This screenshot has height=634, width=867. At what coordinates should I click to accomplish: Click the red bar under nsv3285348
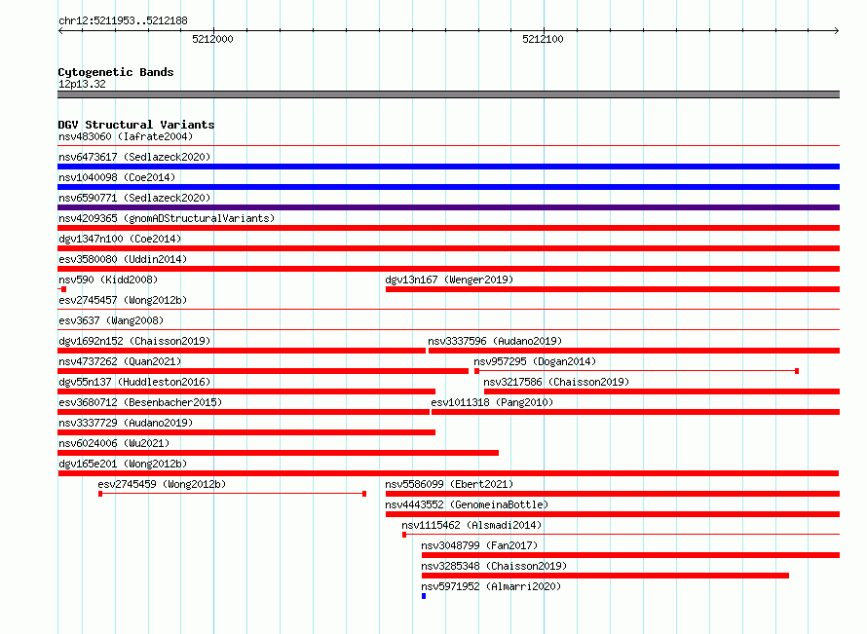coord(605,576)
